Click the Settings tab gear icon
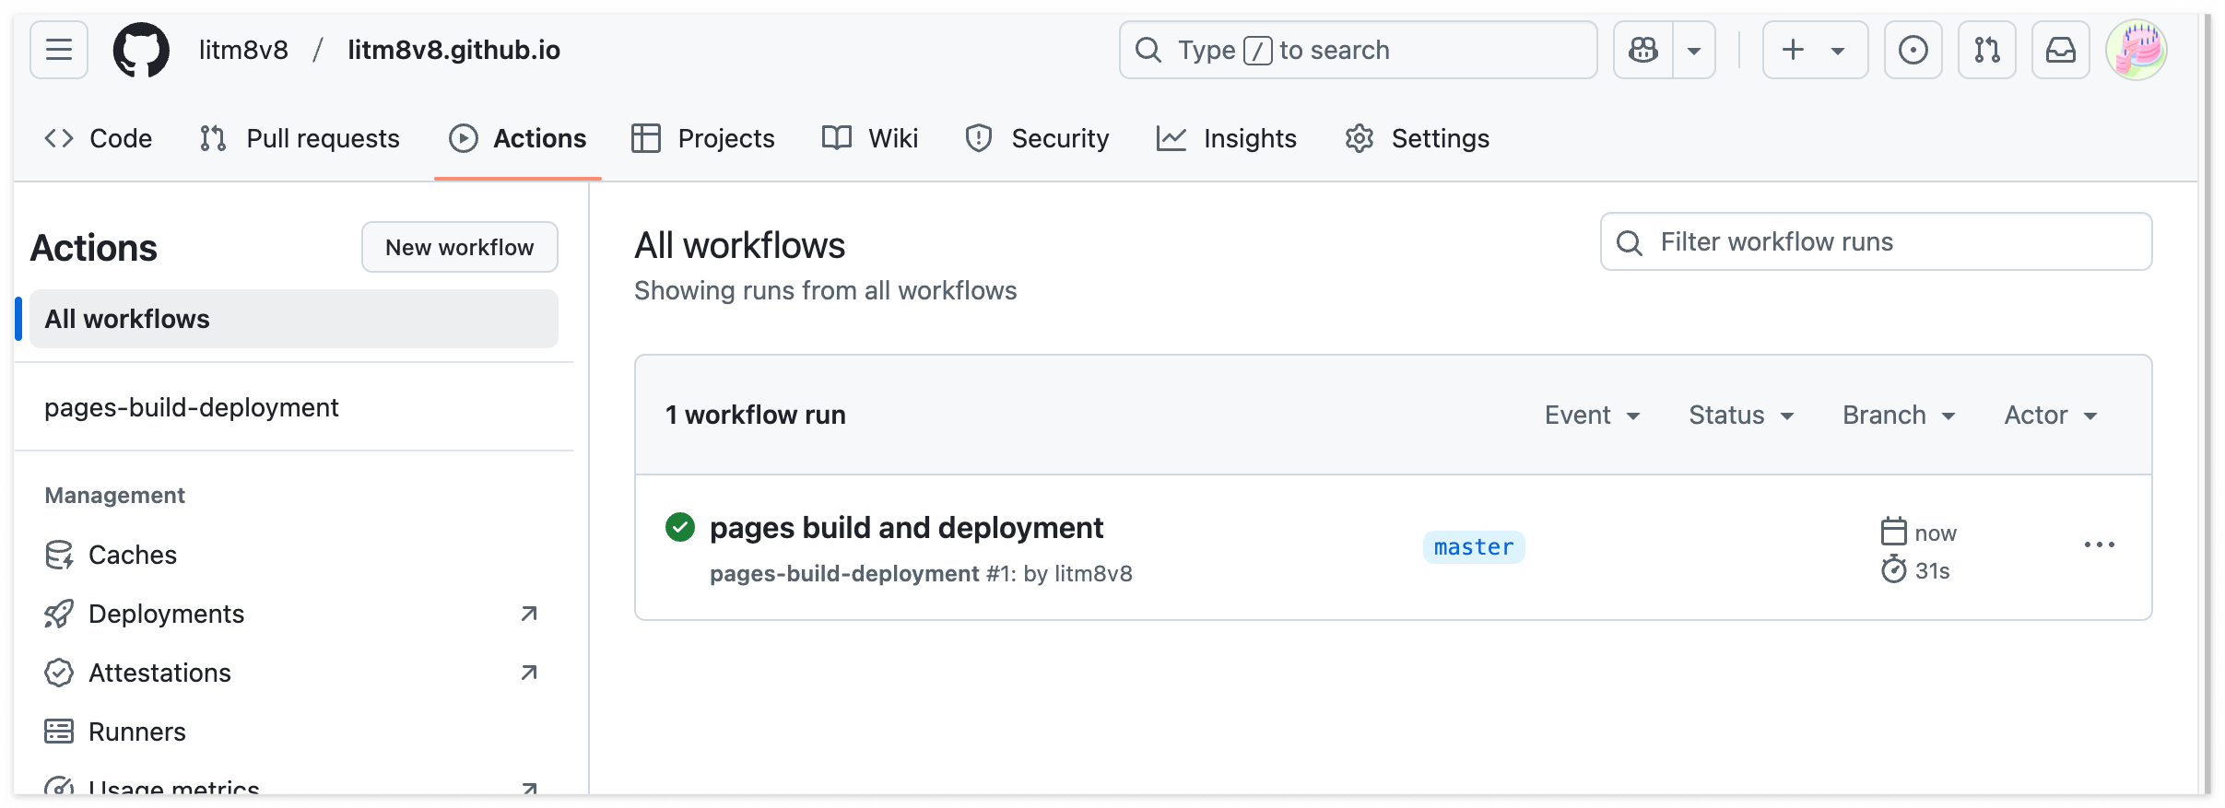Viewport: 2225px width, 808px height. [1360, 138]
